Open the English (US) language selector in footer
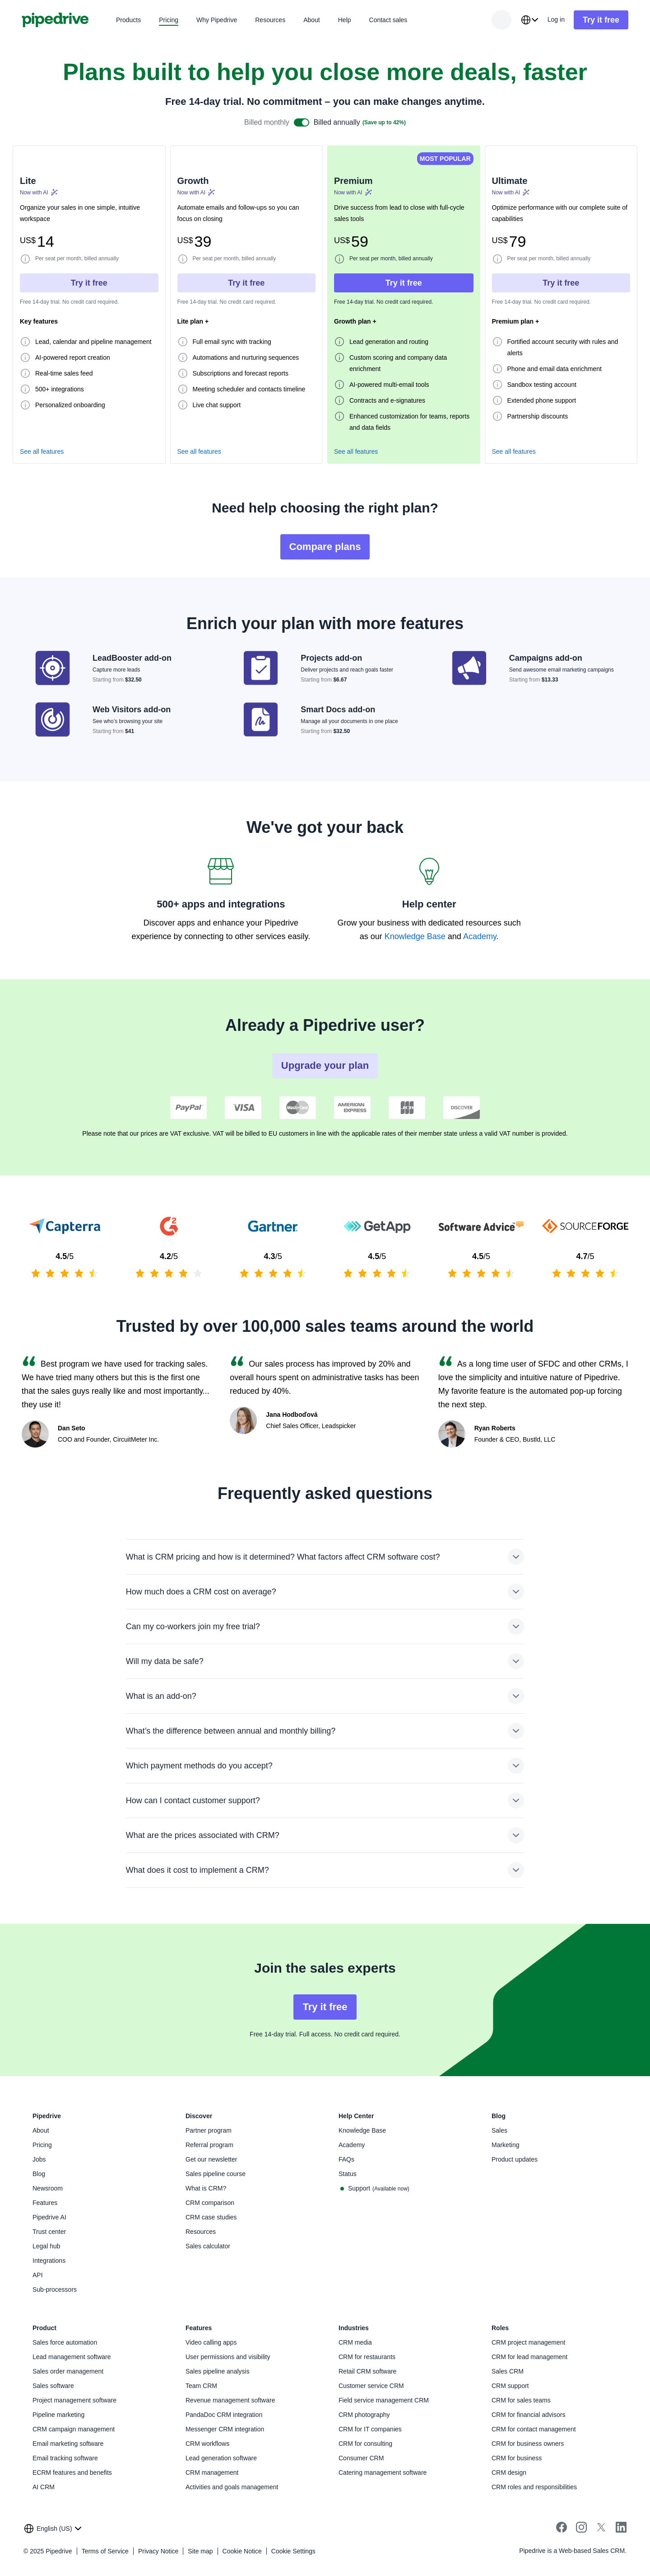 click(53, 2528)
